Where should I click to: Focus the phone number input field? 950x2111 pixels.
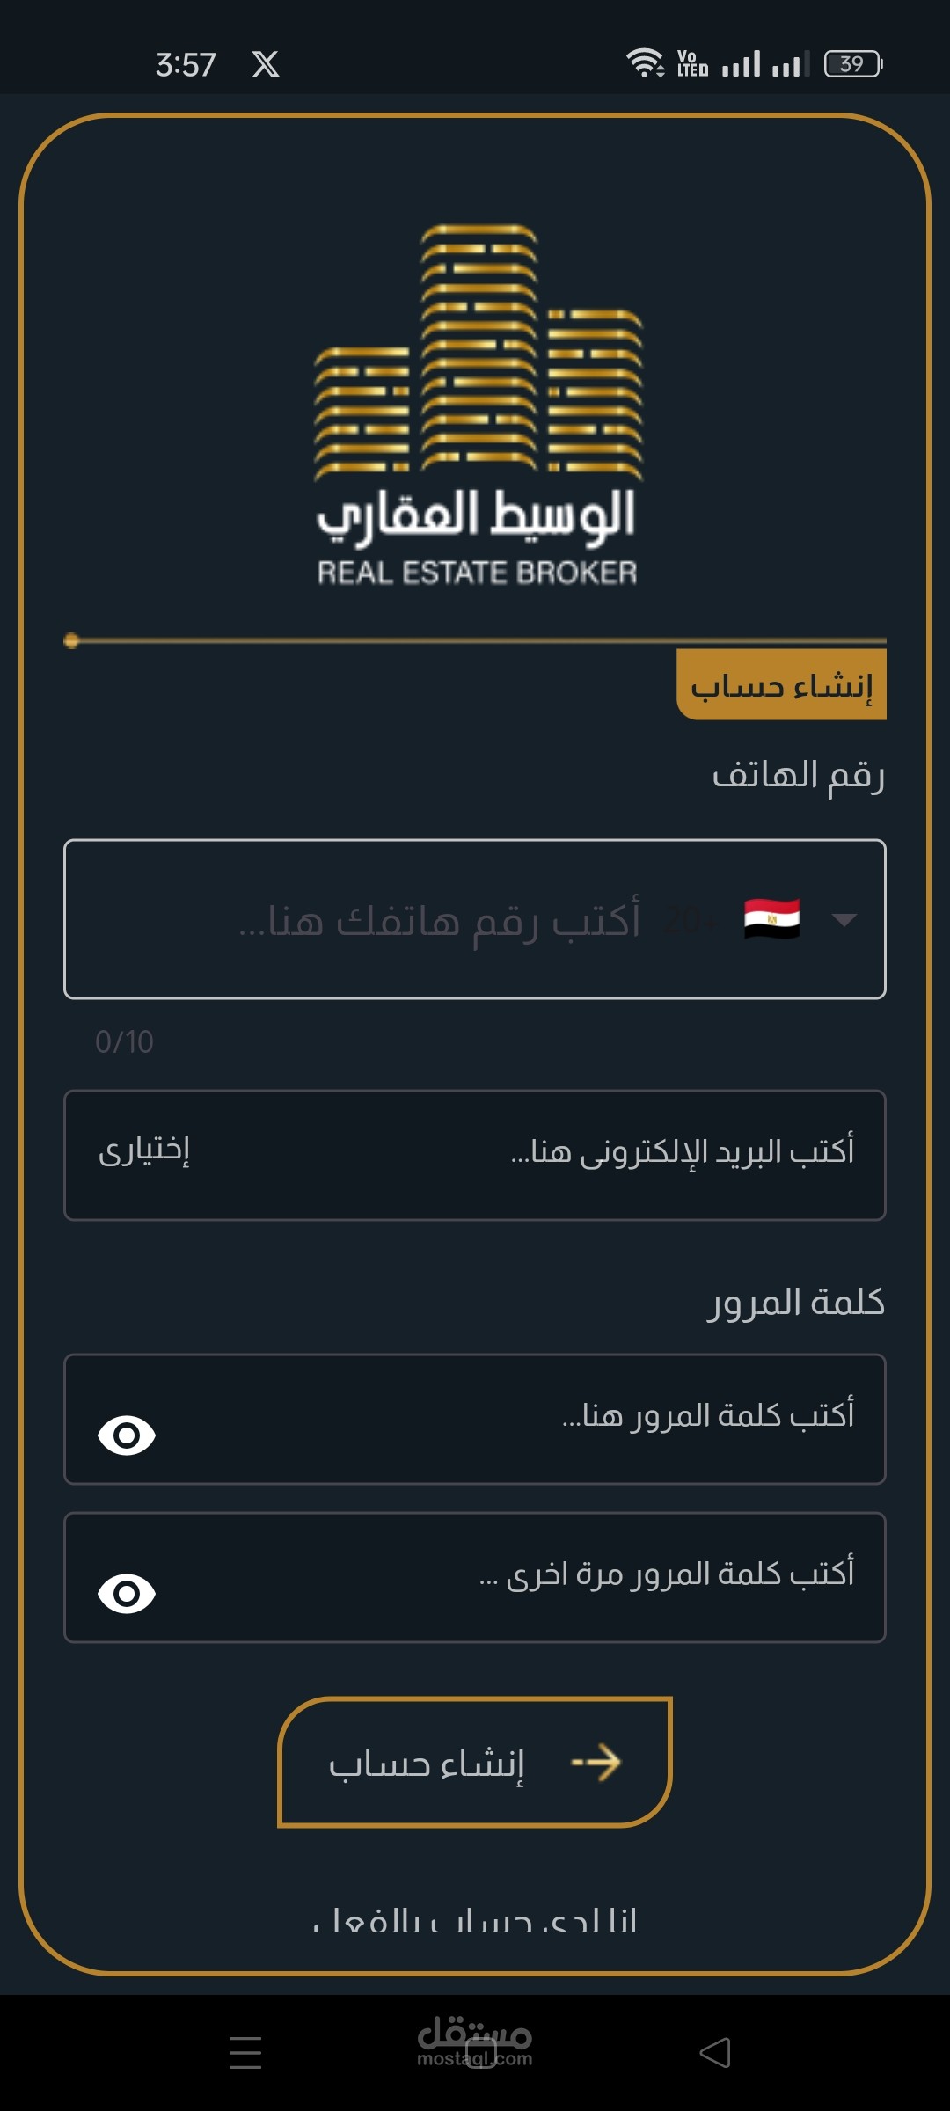(440, 920)
